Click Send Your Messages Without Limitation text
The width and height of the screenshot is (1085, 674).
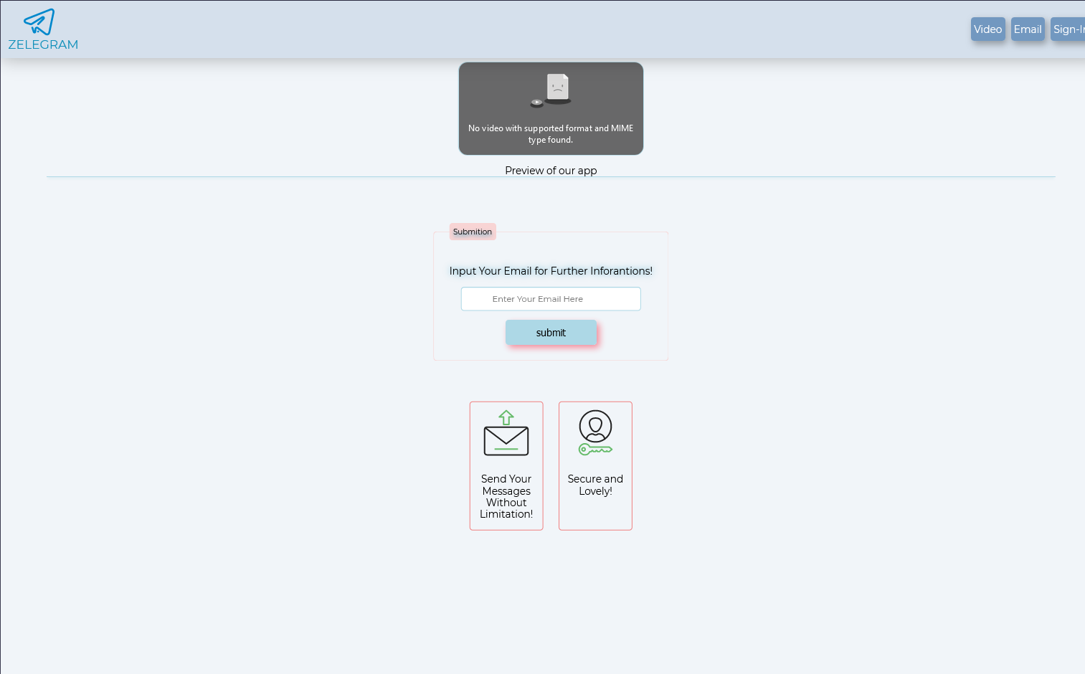click(506, 496)
